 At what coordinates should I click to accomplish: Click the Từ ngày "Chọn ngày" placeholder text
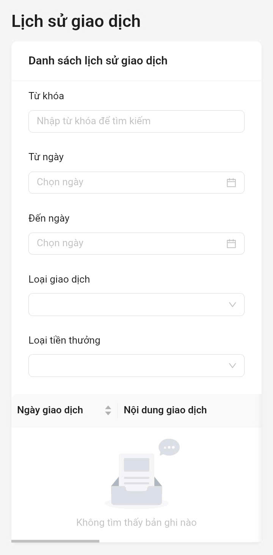pos(60,182)
